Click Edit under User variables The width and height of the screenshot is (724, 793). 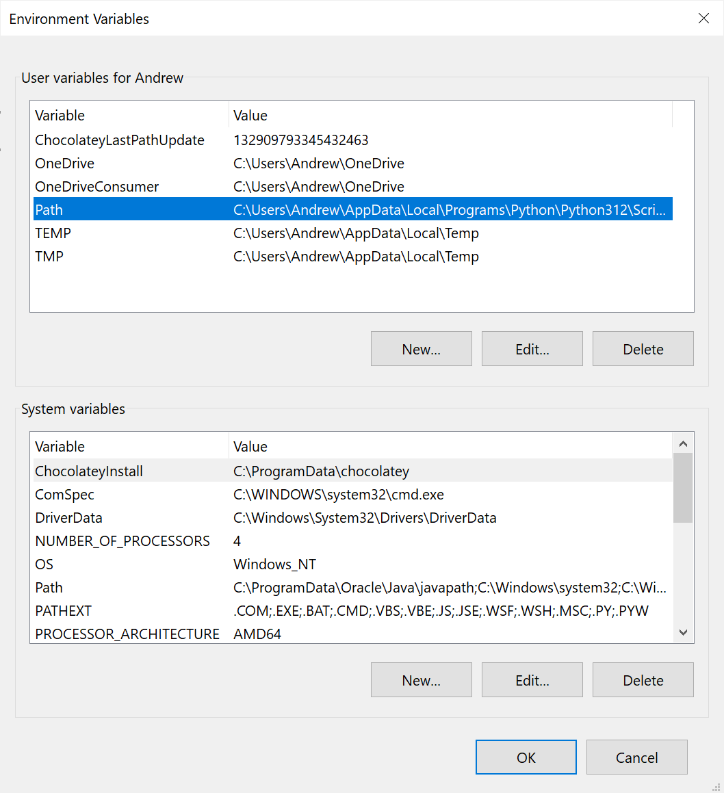(x=532, y=349)
